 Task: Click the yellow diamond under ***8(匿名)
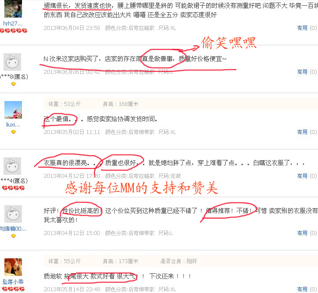(x=13, y=84)
